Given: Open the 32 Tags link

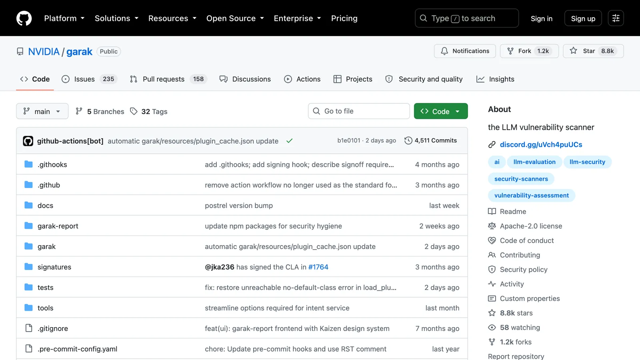Looking at the screenshot, I should (x=149, y=112).
